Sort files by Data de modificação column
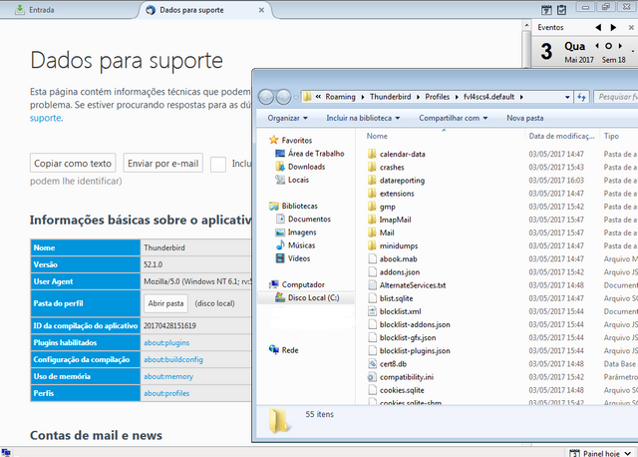638x457 pixels. [x=562, y=136]
